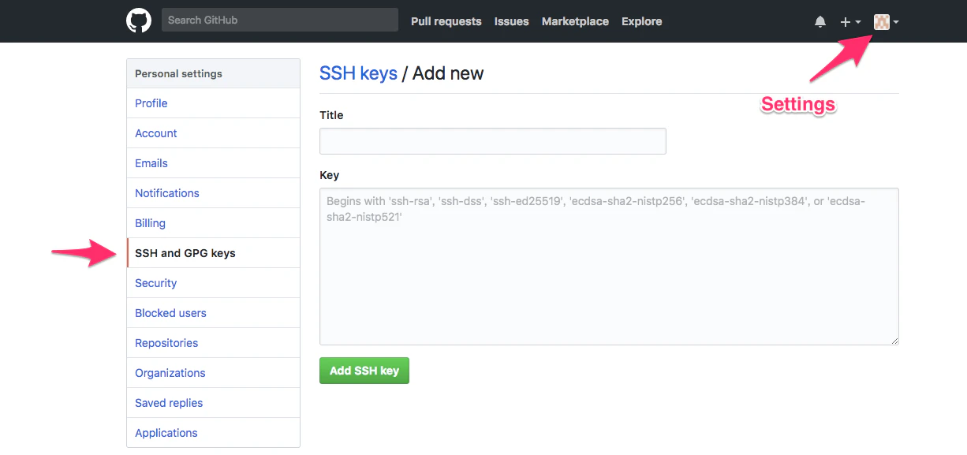Click into the Key text area
This screenshot has width=967, height=455.
(x=609, y=267)
